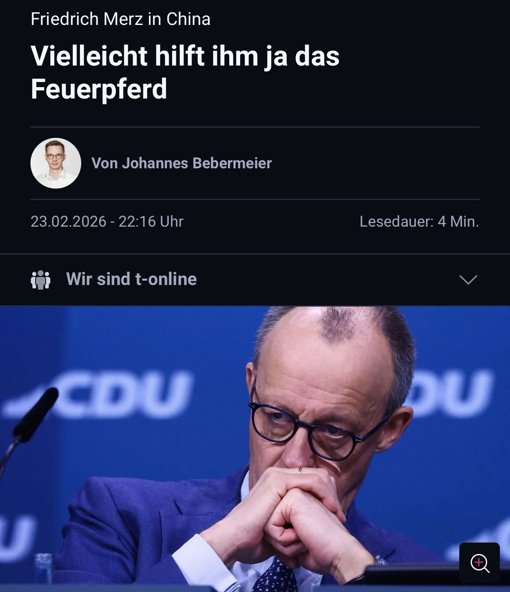The height and width of the screenshot is (592, 510).
Task: Click the headline Vielleicht hilft ihm ja das Feuerpferd
Action: tap(185, 72)
